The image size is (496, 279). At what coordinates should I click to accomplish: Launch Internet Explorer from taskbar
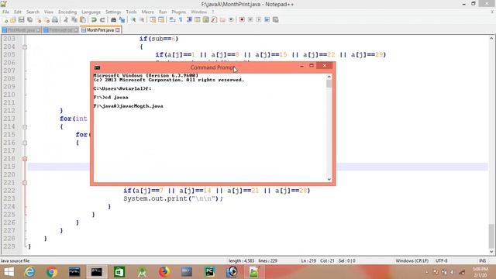pos(29,272)
